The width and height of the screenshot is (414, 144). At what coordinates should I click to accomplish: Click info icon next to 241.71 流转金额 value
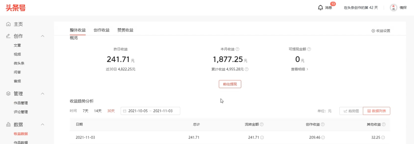point(262,138)
